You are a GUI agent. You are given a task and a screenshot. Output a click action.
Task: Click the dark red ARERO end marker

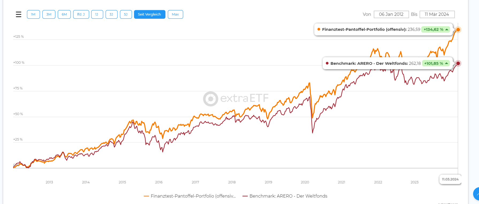[458, 63]
